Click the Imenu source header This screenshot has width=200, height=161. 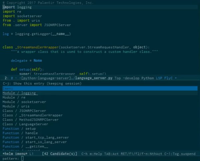pyautogui.click(x=100, y=89)
